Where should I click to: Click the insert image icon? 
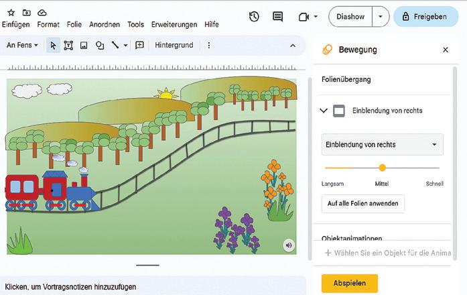pos(84,45)
